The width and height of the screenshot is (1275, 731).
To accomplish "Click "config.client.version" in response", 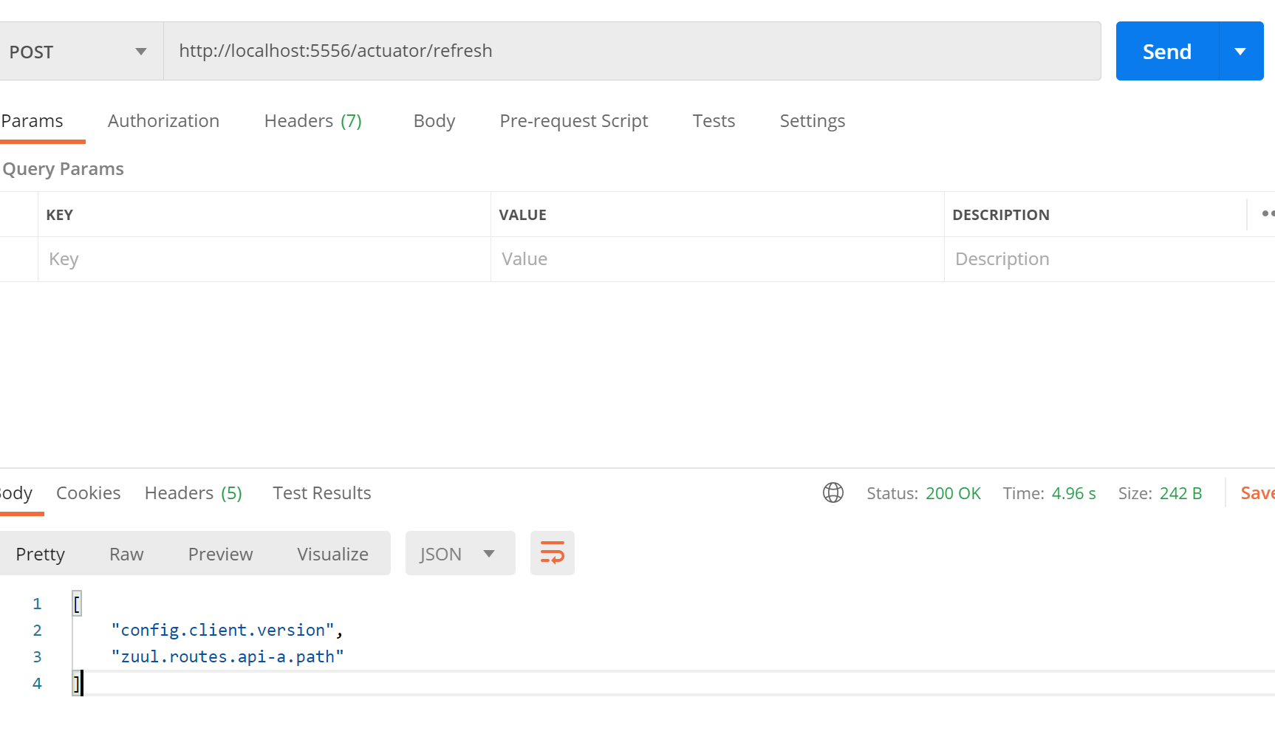I will coord(222,631).
